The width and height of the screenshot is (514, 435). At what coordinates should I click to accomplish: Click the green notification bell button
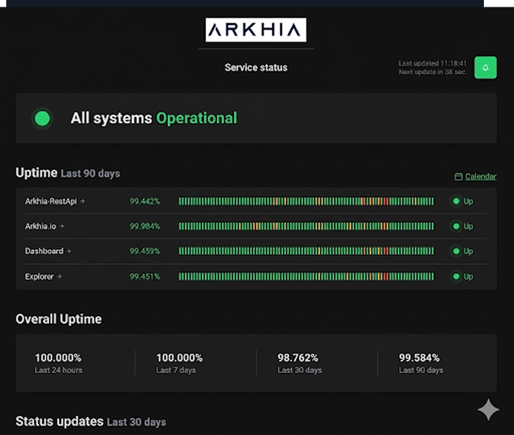coord(485,67)
